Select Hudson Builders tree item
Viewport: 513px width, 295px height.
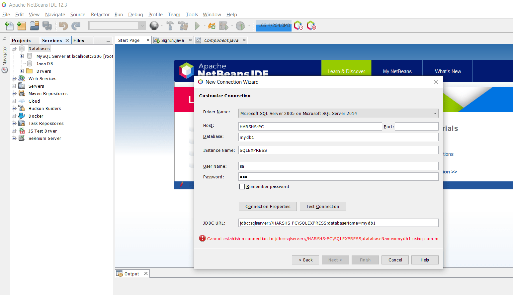44,109
